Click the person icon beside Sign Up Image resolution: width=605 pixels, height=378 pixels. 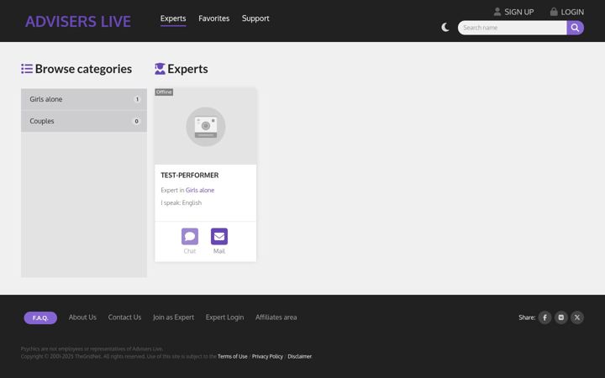[x=497, y=12]
